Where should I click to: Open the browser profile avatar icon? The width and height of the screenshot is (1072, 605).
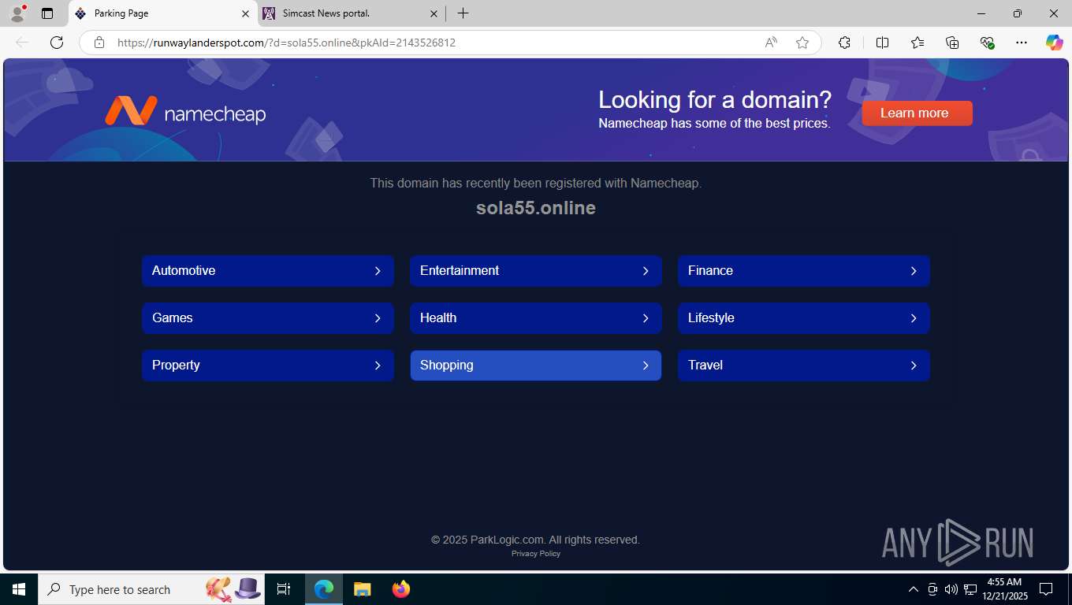17,13
